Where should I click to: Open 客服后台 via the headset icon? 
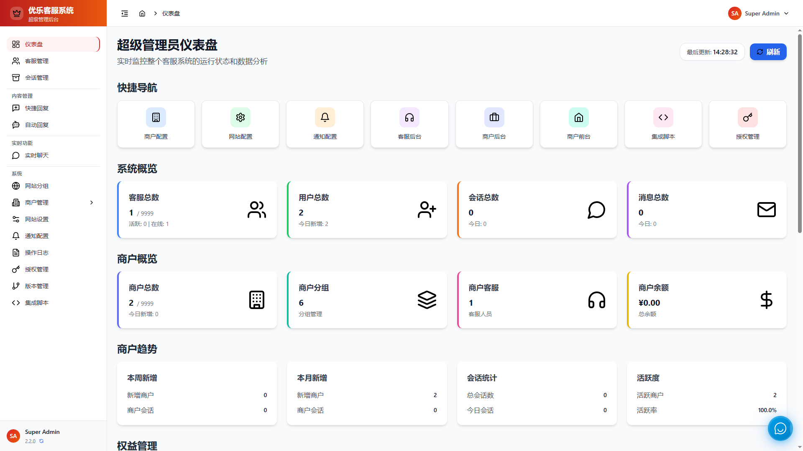[409, 117]
